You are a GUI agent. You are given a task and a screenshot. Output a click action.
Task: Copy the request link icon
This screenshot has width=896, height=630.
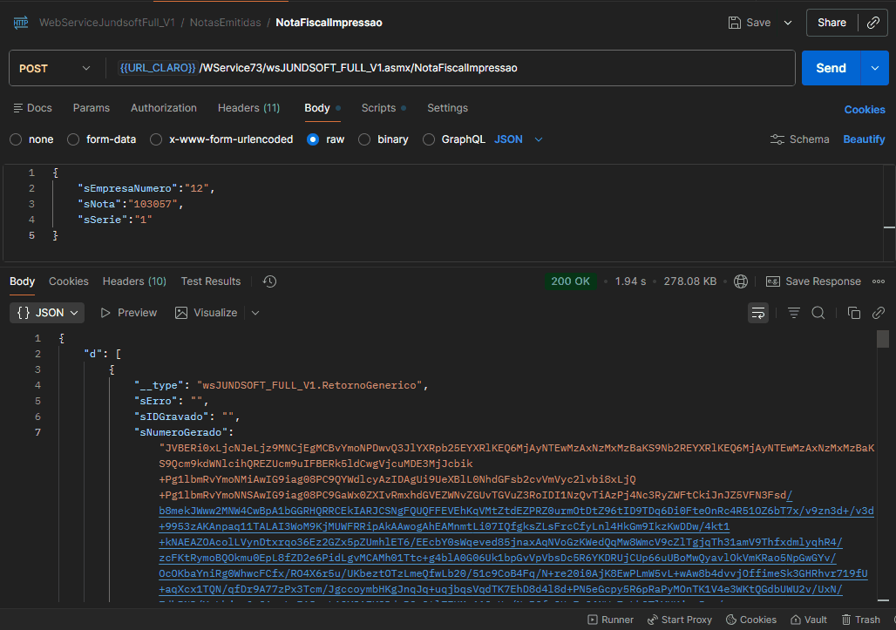872,23
